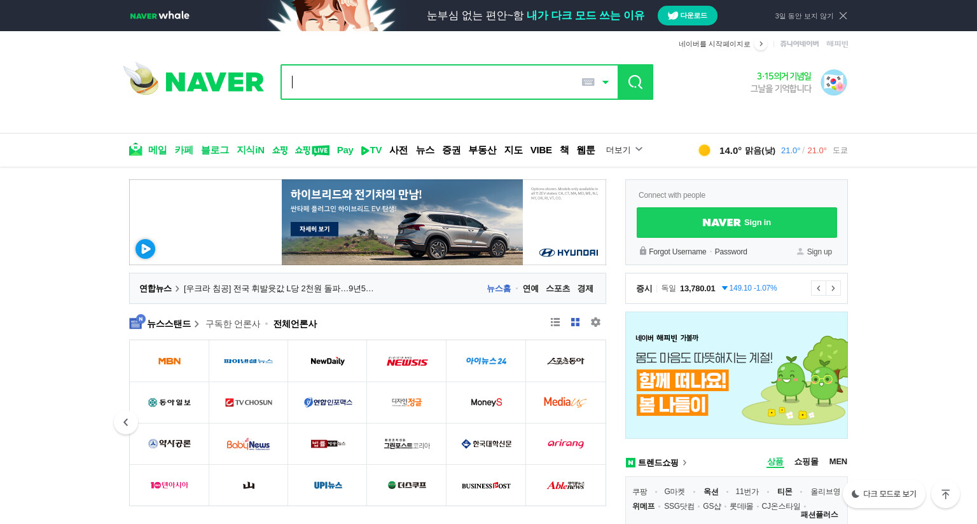This screenshot has height=524, width=977.
Task: Click the Password recovery link
Action: [731, 252]
